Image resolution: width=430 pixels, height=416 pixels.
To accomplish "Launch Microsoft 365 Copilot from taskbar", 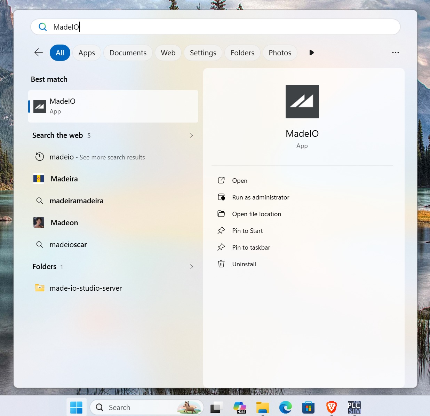I will pyautogui.click(x=240, y=407).
